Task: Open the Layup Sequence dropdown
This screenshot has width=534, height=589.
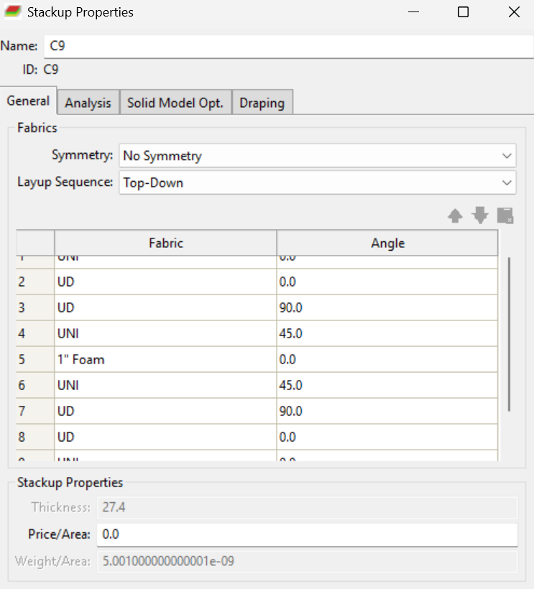Action: tap(318, 182)
